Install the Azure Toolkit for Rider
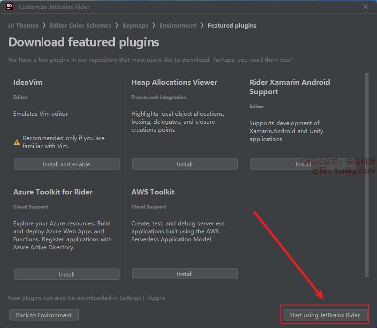377x328 pixels. 67,274
